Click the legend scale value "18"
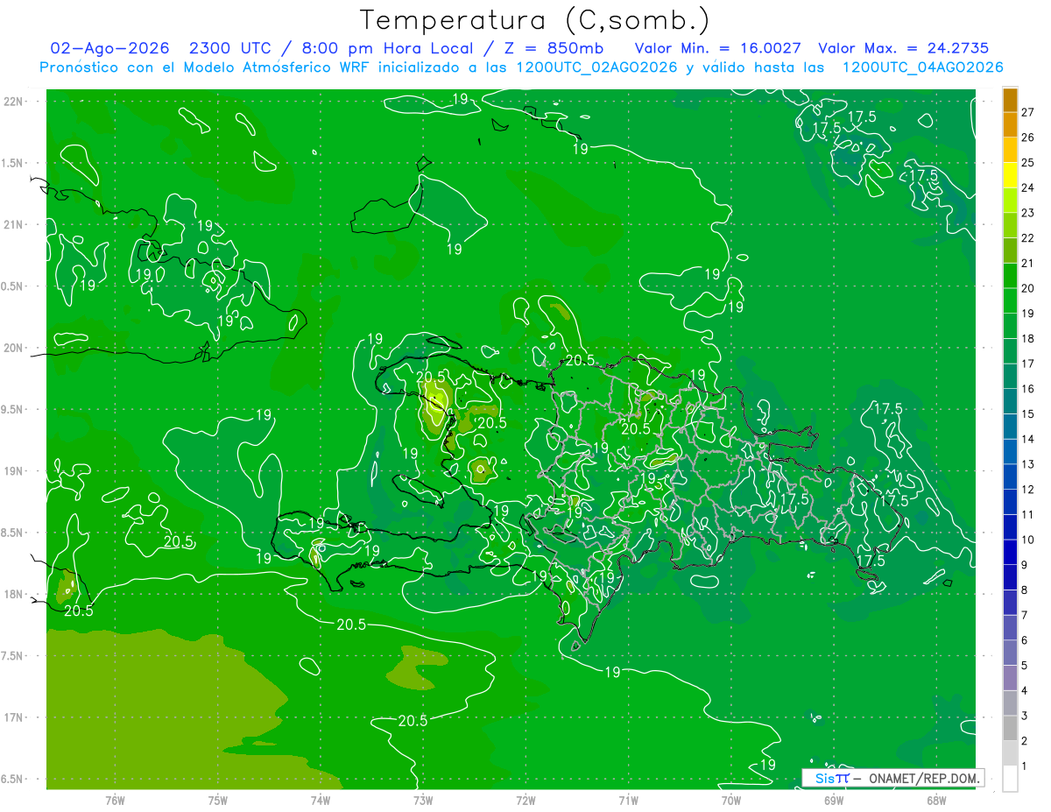The height and width of the screenshot is (812, 1051). [1027, 338]
